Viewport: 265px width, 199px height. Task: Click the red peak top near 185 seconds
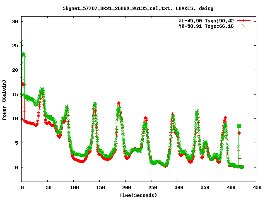pyautogui.click(x=119, y=102)
